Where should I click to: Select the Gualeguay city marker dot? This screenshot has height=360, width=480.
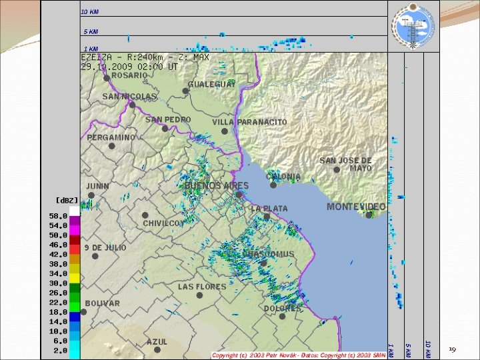(185, 91)
